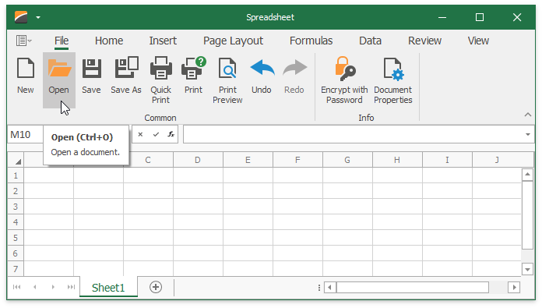Select column I header
The height and width of the screenshot is (308, 542).
(447, 160)
